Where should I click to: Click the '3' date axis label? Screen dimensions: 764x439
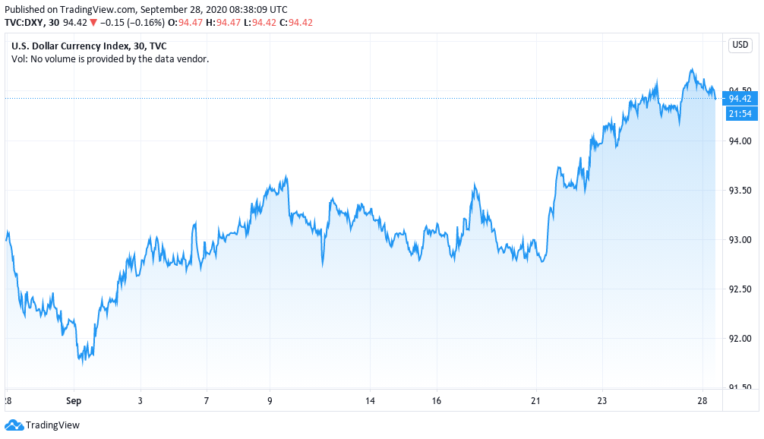point(139,400)
